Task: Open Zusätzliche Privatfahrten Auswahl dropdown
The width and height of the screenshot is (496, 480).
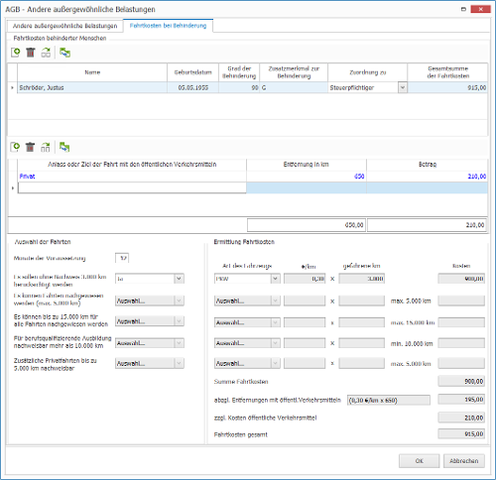Action: point(179,363)
